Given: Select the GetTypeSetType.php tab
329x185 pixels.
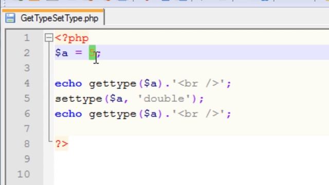Looking at the screenshot, I should coord(53,17).
